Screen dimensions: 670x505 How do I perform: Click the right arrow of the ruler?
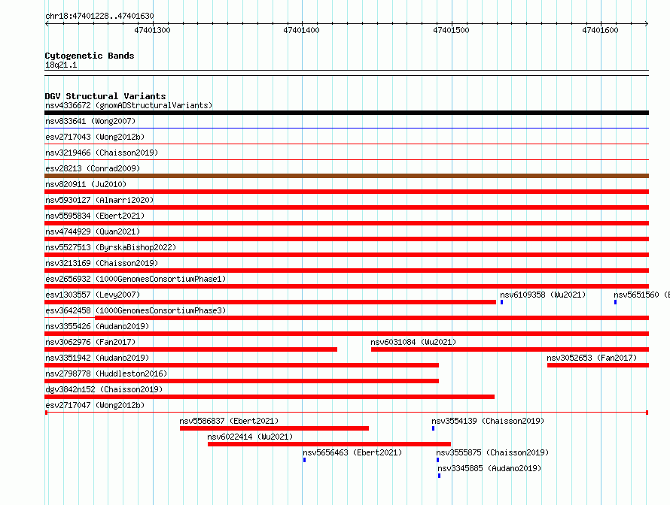pyautogui.click(x=647, y=23)
